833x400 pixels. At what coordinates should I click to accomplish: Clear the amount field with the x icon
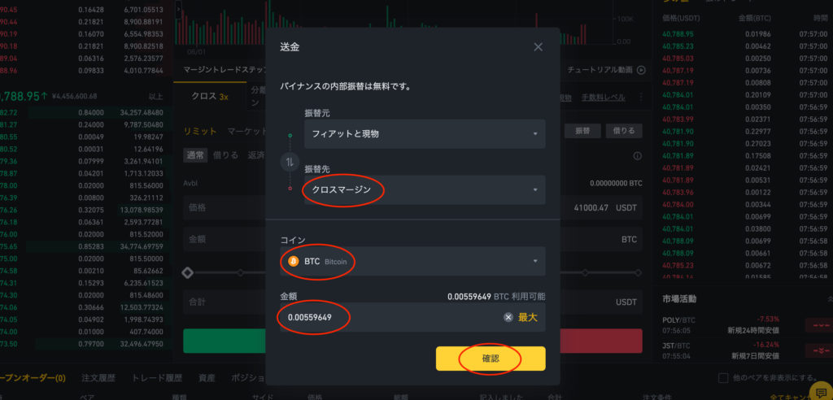tap(508, 317)
